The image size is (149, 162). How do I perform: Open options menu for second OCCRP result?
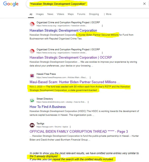(102, 53)
